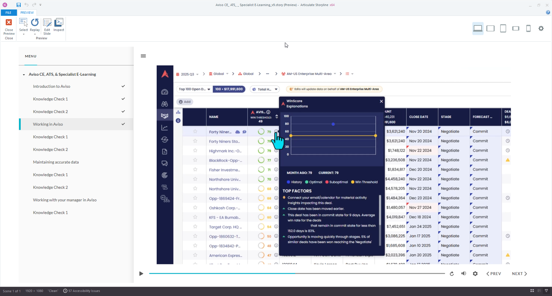Viewport: 552px width, 296px height.
Task: Switch to phone portrait preview
Action: pos(528,29)
